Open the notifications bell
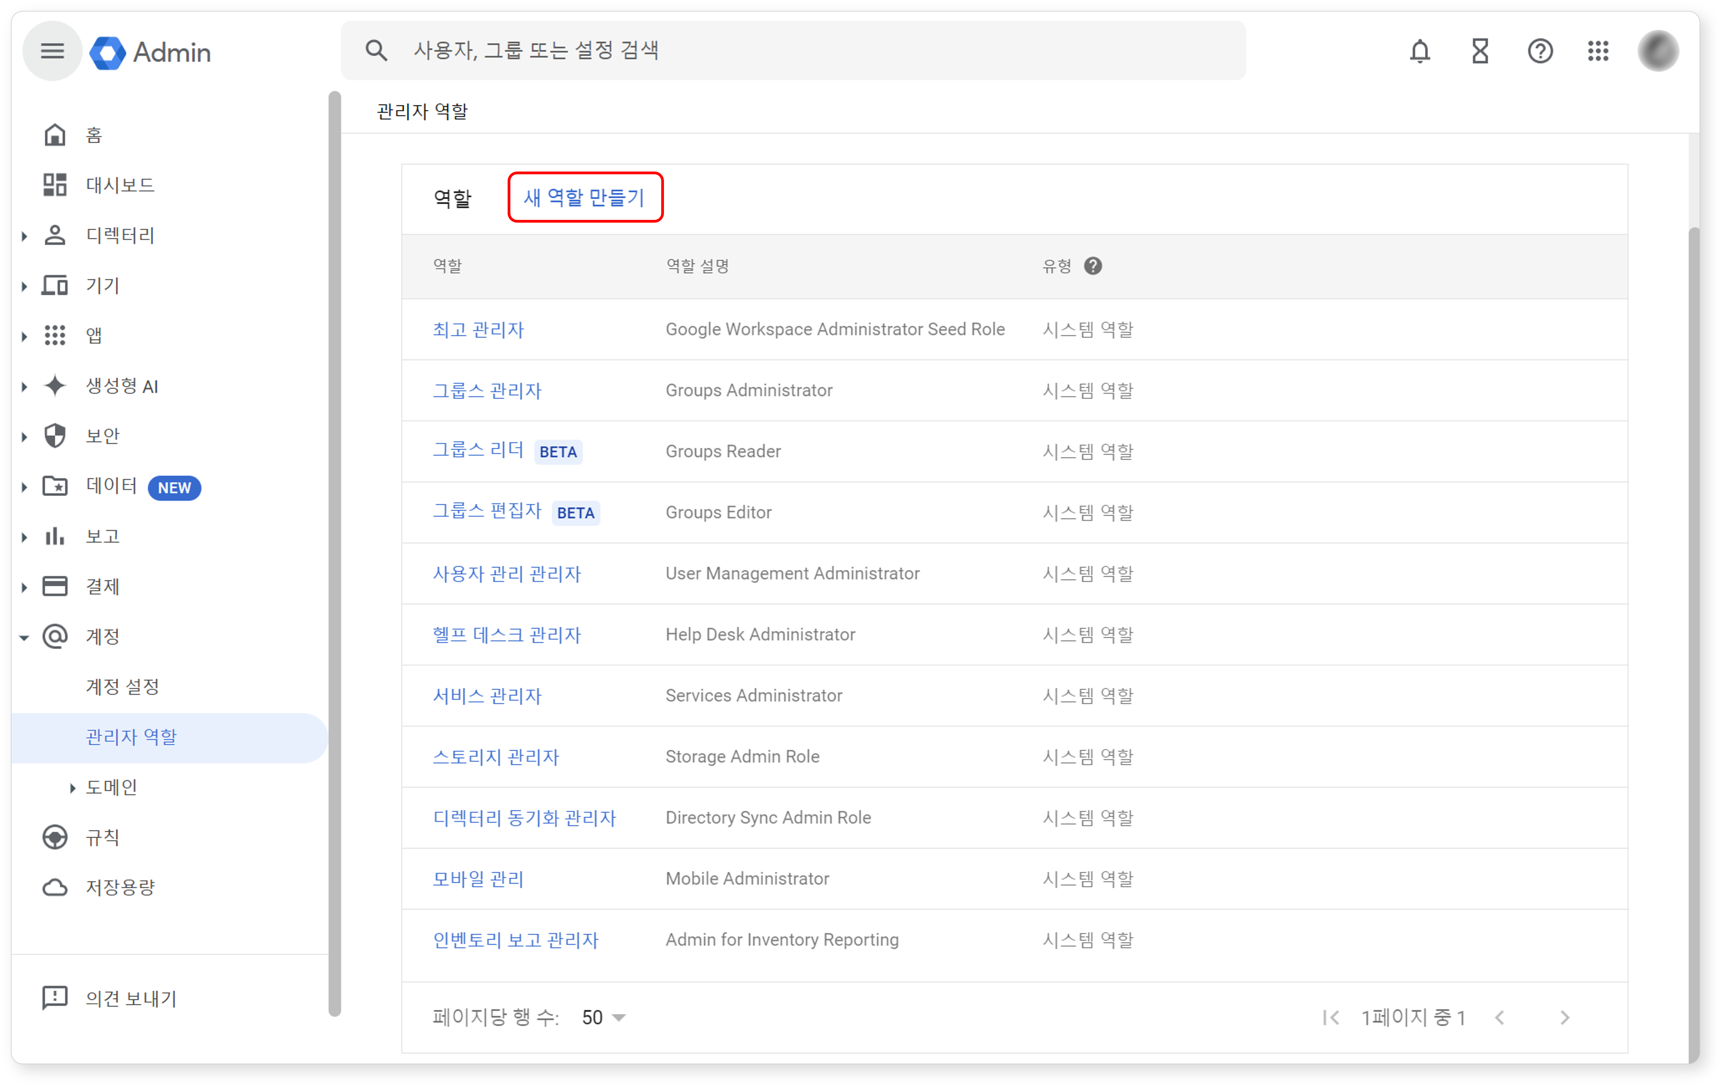The height and width of the screenshot is (1087, 1723). 1420,51
